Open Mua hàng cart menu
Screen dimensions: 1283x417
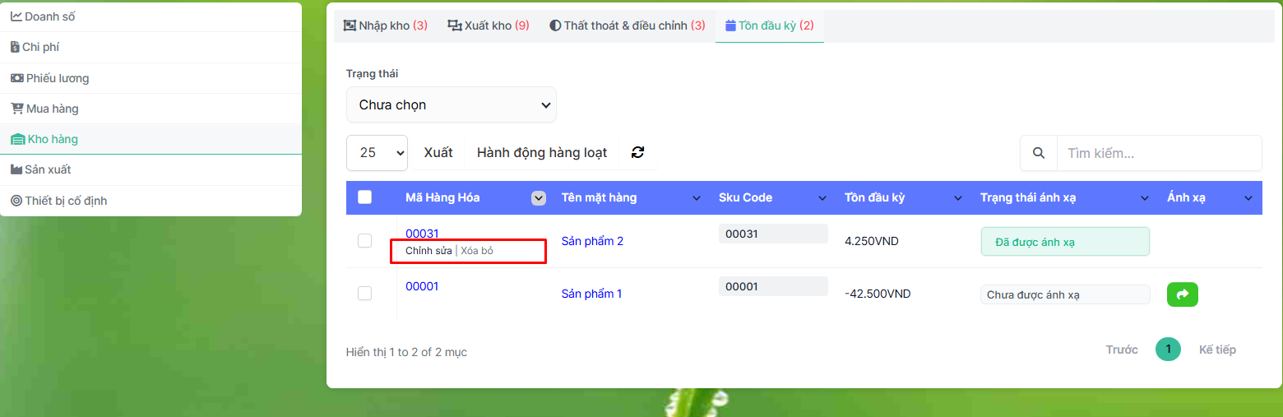(x=52, y=109)
